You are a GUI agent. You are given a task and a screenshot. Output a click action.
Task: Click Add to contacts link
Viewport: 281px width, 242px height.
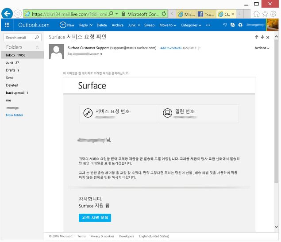pyautogui.click(x=171, y=48)
